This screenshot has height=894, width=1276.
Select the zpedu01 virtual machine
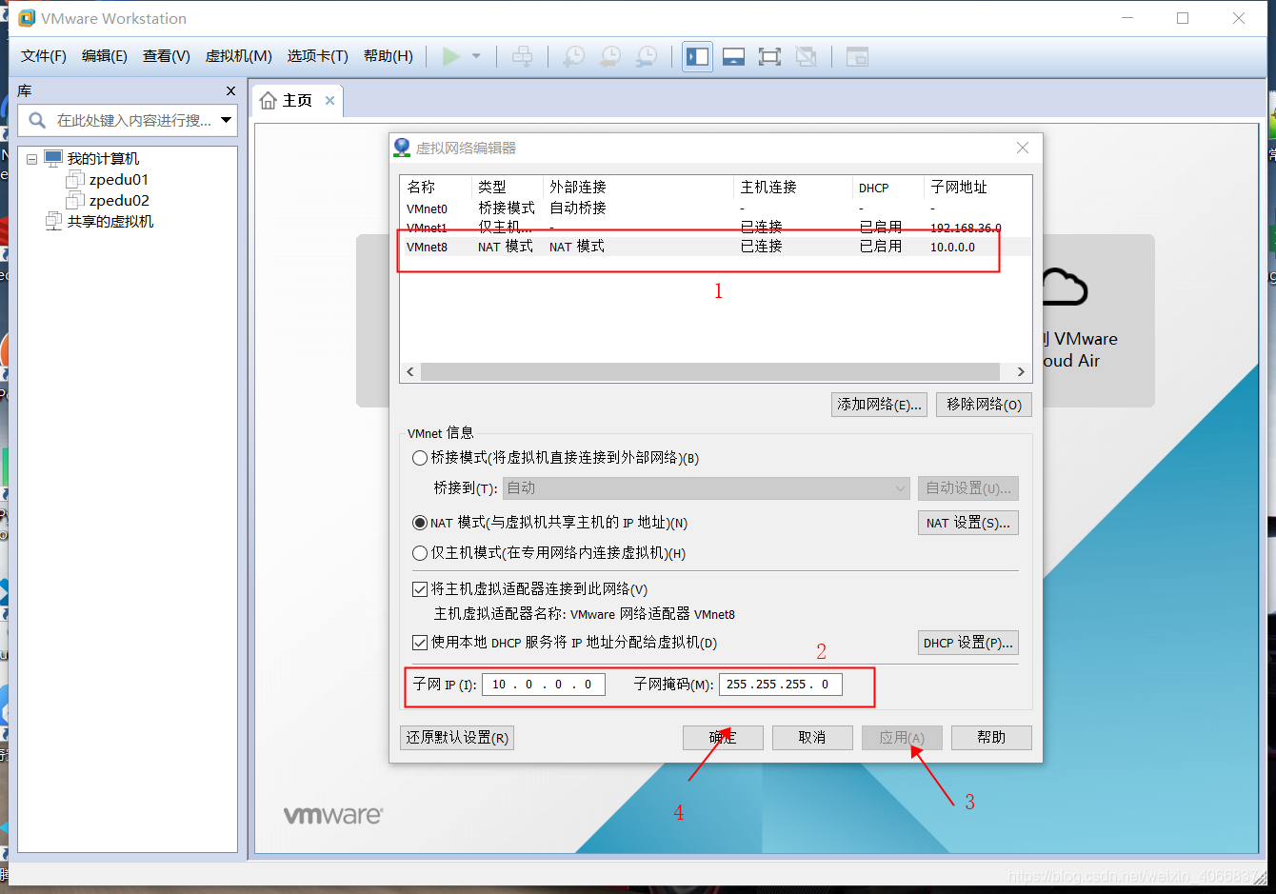coord(118,180)
